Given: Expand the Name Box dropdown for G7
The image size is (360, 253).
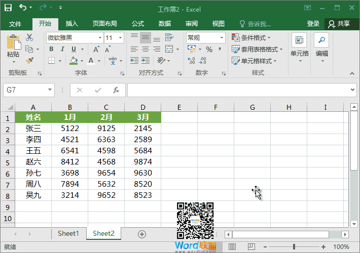Looking at the screenshot, I should pyautogui.click(x=50, y=90).
